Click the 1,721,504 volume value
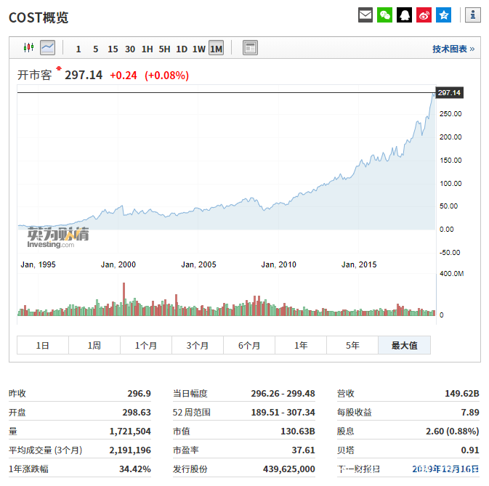Viewport: 489px width, 486px height. (130, 432)
